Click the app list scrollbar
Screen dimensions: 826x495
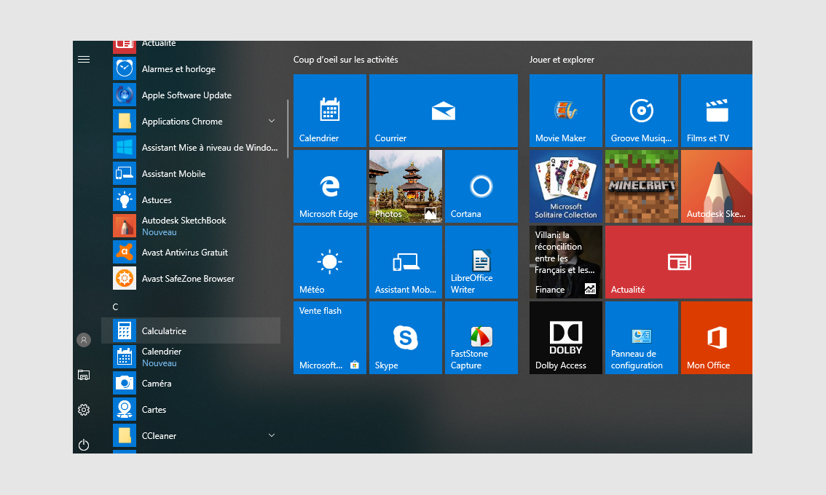pyautogui.click(x=288, y=129)
